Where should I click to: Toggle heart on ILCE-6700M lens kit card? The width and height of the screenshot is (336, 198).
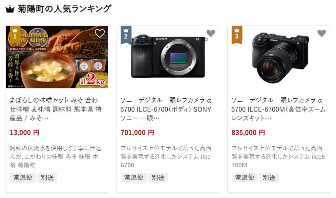[x=322, y=33]
